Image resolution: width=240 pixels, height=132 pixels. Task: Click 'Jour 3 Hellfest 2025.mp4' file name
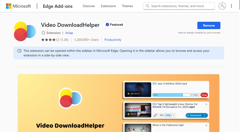[x=172, y=84]
